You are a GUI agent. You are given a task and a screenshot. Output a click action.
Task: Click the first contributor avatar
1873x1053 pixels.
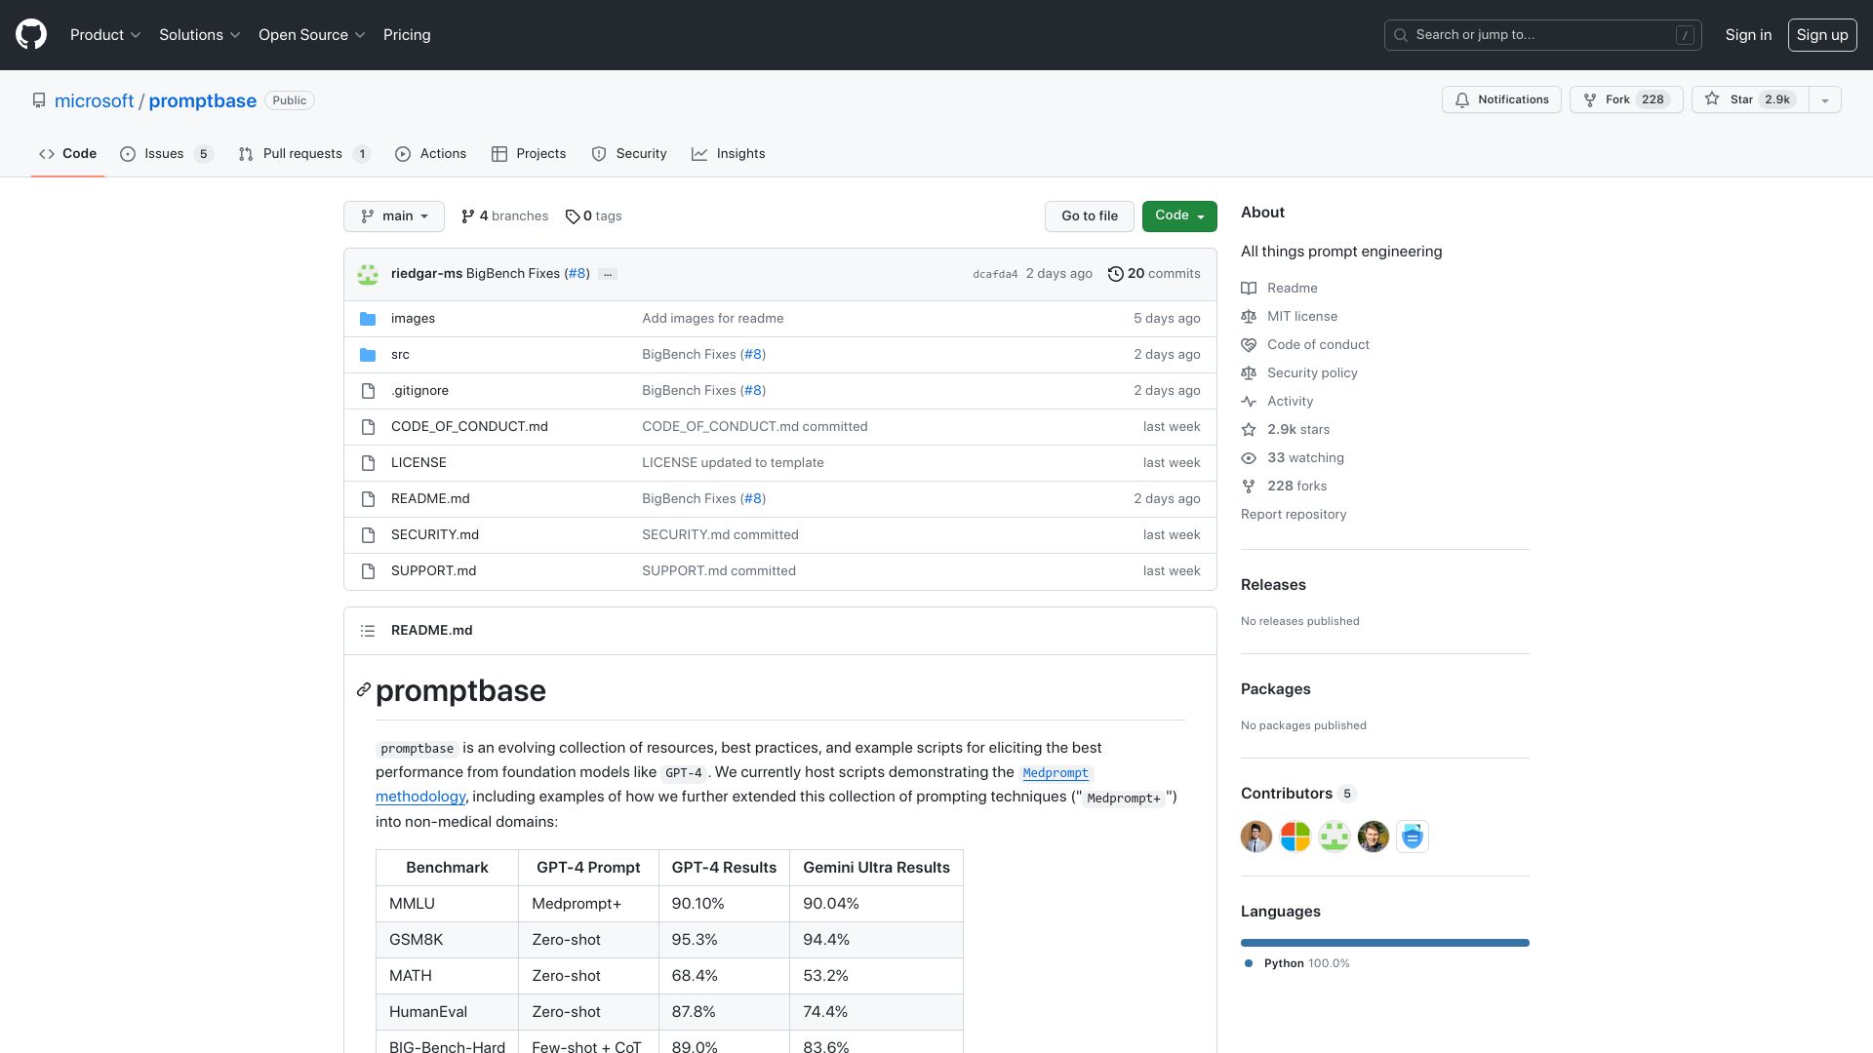click(1256, 837)
